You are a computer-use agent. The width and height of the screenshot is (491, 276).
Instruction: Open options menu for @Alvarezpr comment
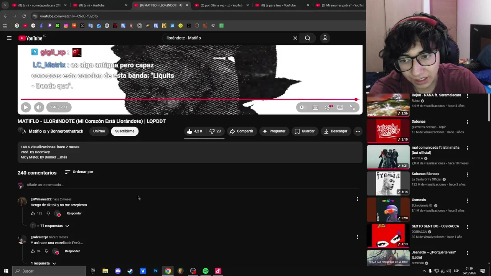click(358, 237)
